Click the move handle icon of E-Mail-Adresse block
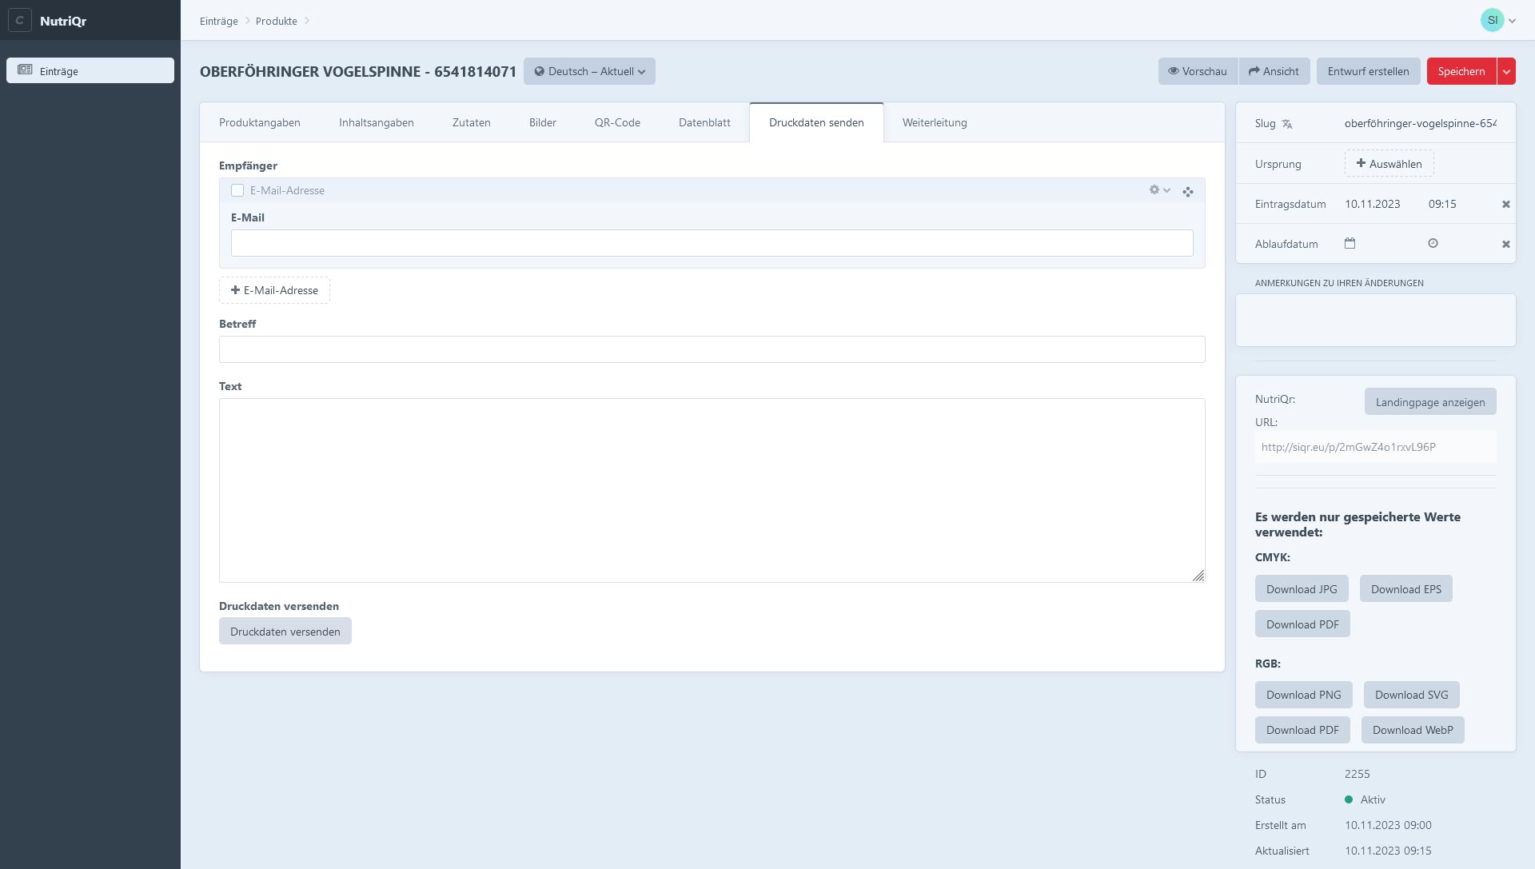 [1188, 192]
